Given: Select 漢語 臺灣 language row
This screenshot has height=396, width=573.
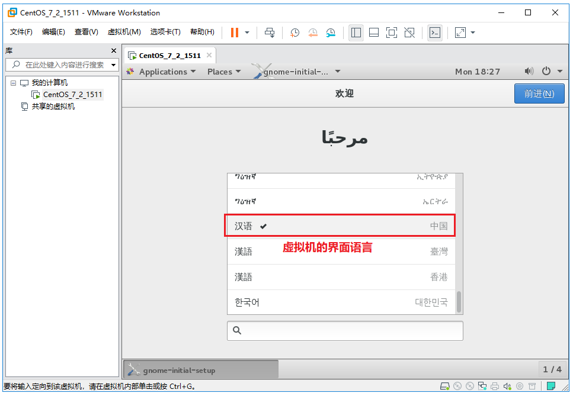Looking at the screenshot, I should point(341,252).
